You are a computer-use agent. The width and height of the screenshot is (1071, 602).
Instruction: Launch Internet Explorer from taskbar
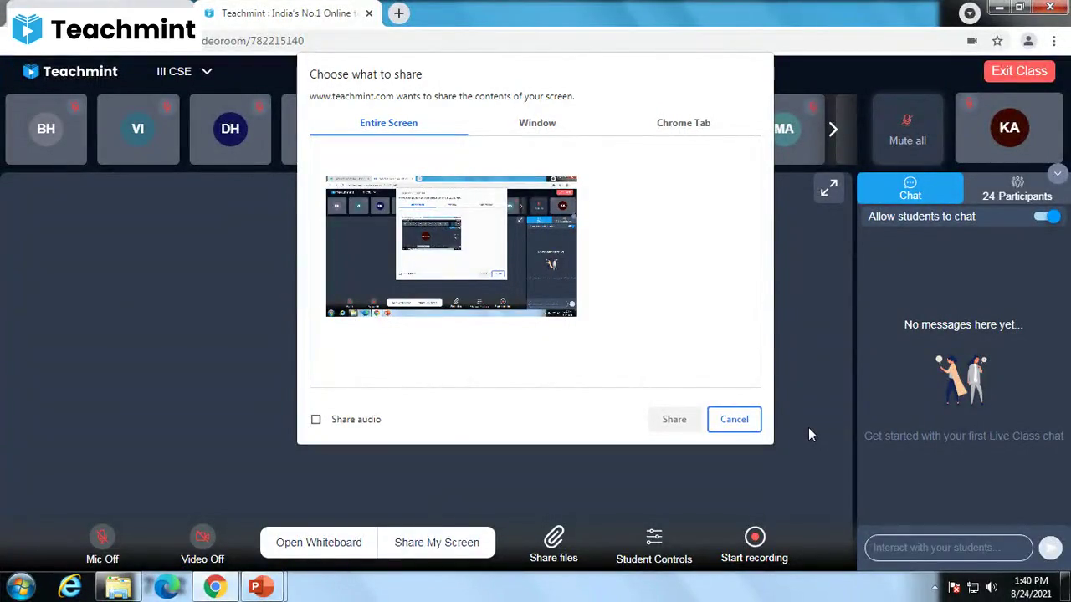70,587
